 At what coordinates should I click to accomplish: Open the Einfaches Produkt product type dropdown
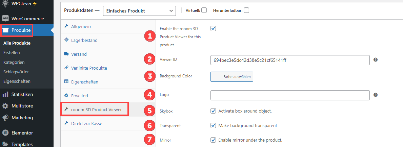click(139, 11)
